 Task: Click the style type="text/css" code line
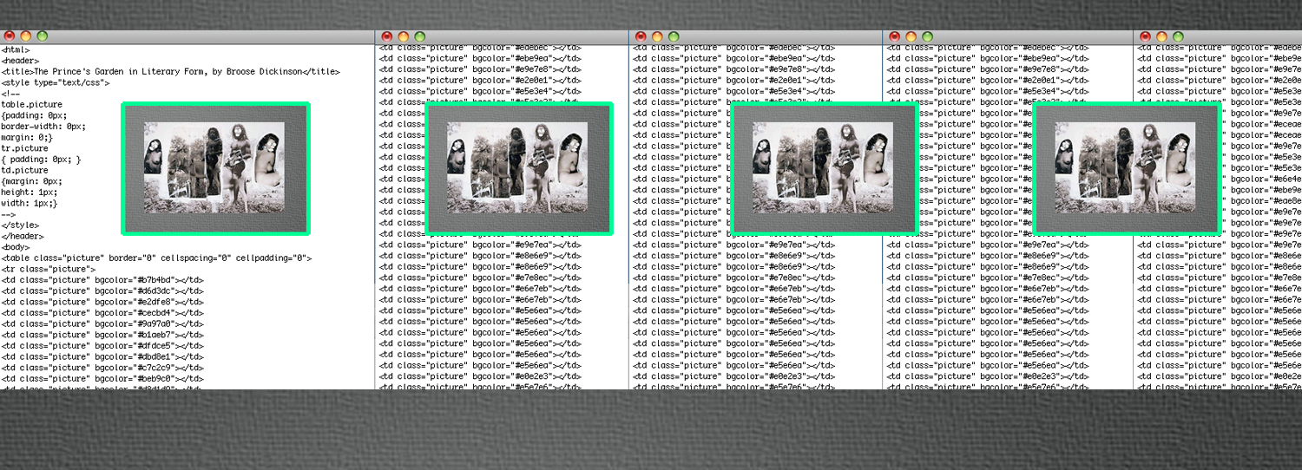(x=56, y=82)
